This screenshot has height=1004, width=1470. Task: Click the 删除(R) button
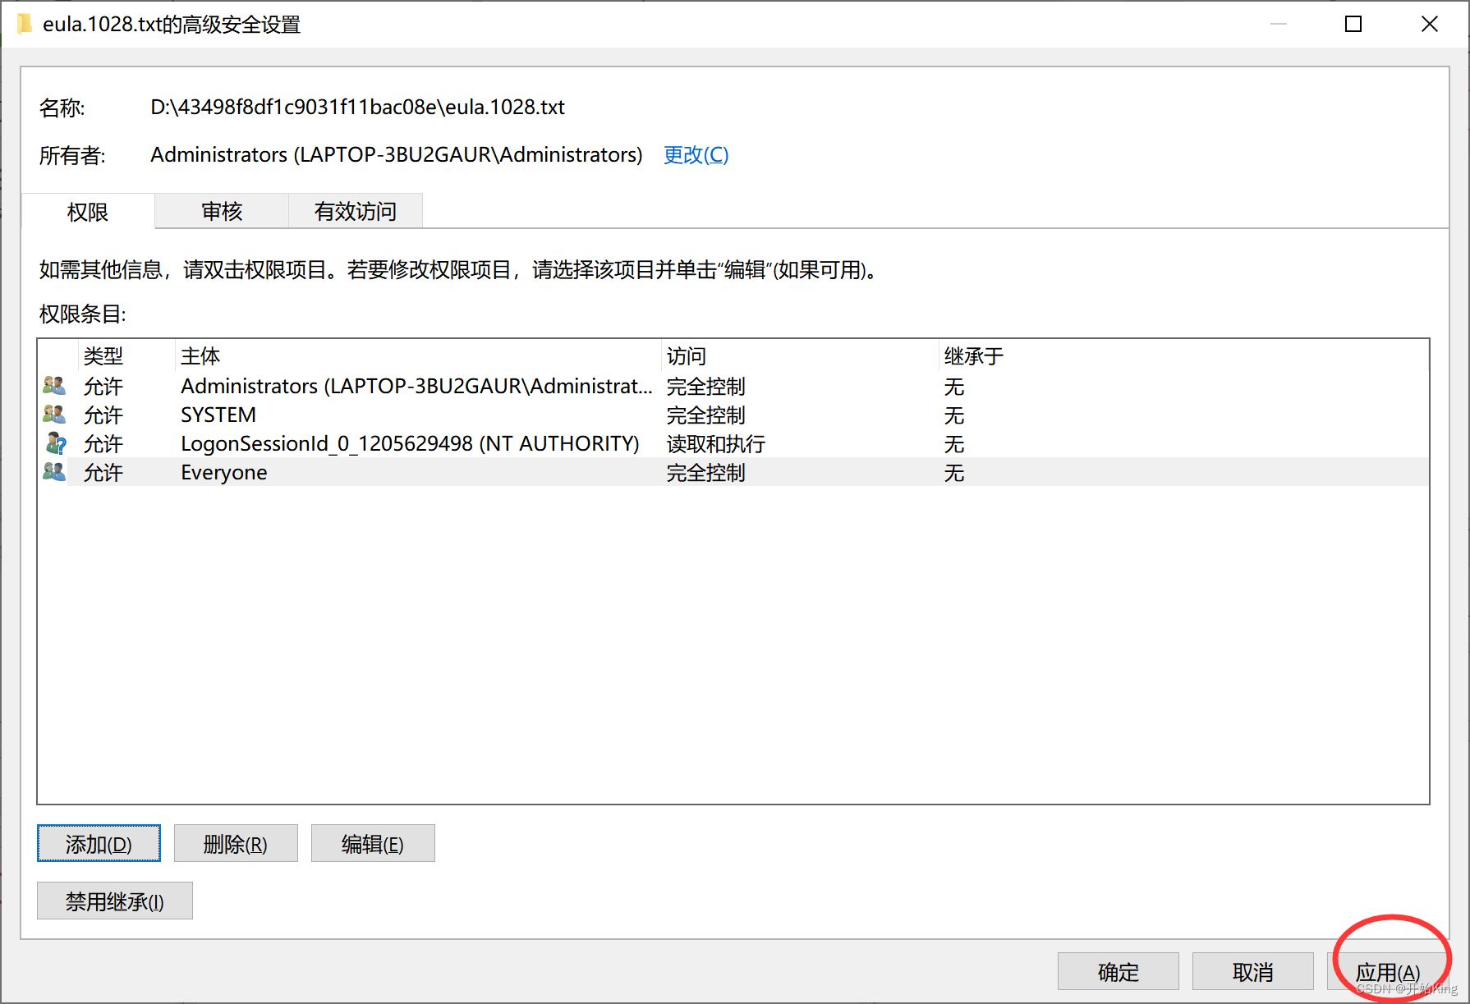pos(236,843)
